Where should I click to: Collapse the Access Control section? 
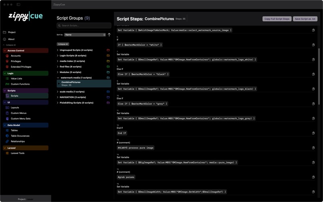click(x=25, y=50)
